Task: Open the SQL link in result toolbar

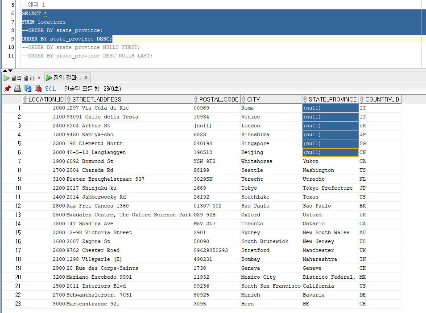Action: 50,89
